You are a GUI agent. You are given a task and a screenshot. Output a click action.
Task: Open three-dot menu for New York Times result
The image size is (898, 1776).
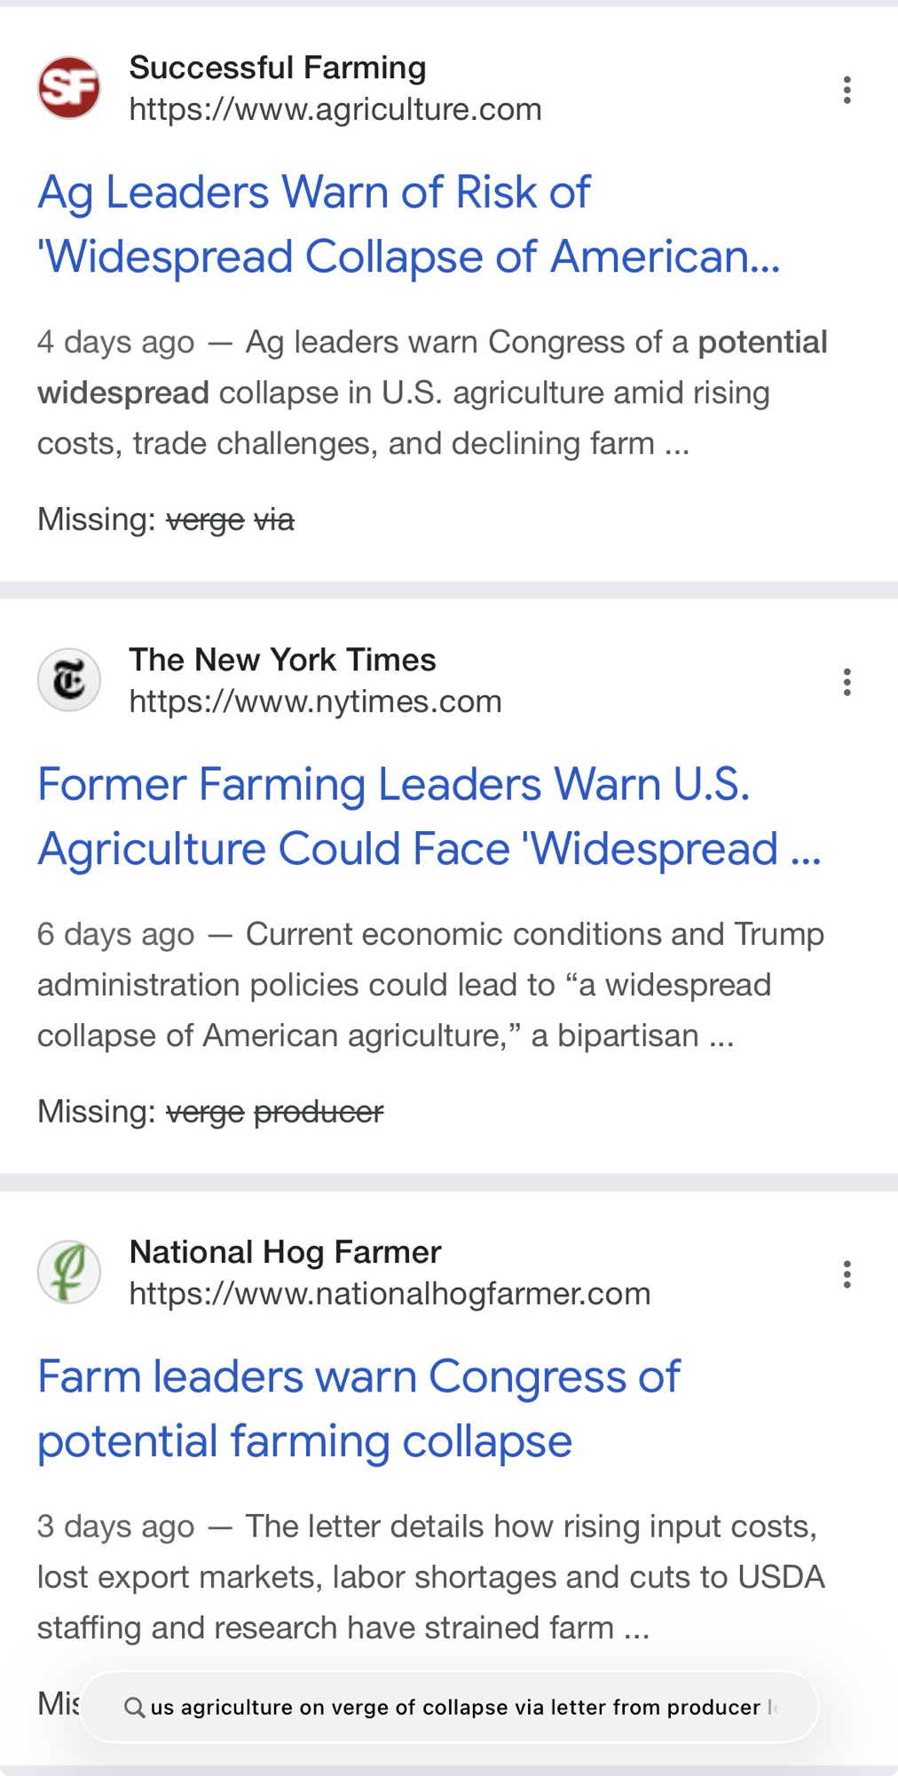pos(847,682)
